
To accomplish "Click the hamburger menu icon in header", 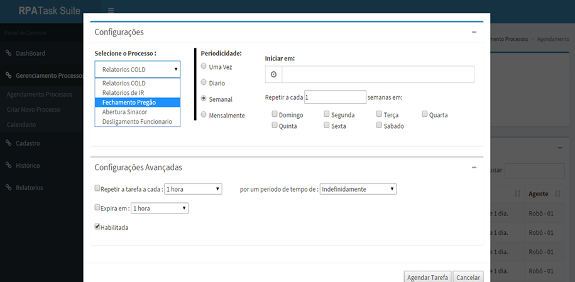I will pos(111,11).
